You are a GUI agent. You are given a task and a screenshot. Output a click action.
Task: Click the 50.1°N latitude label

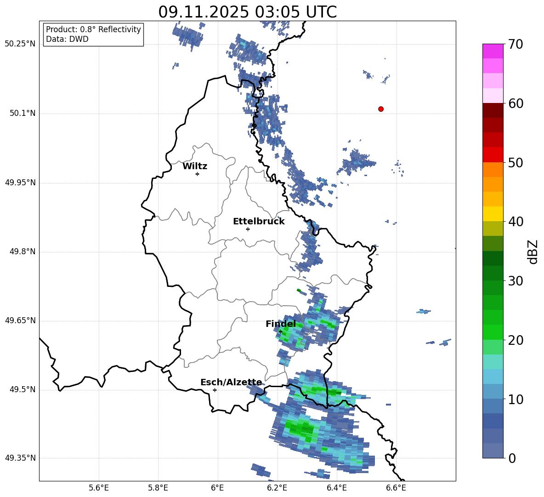point(23,113)
